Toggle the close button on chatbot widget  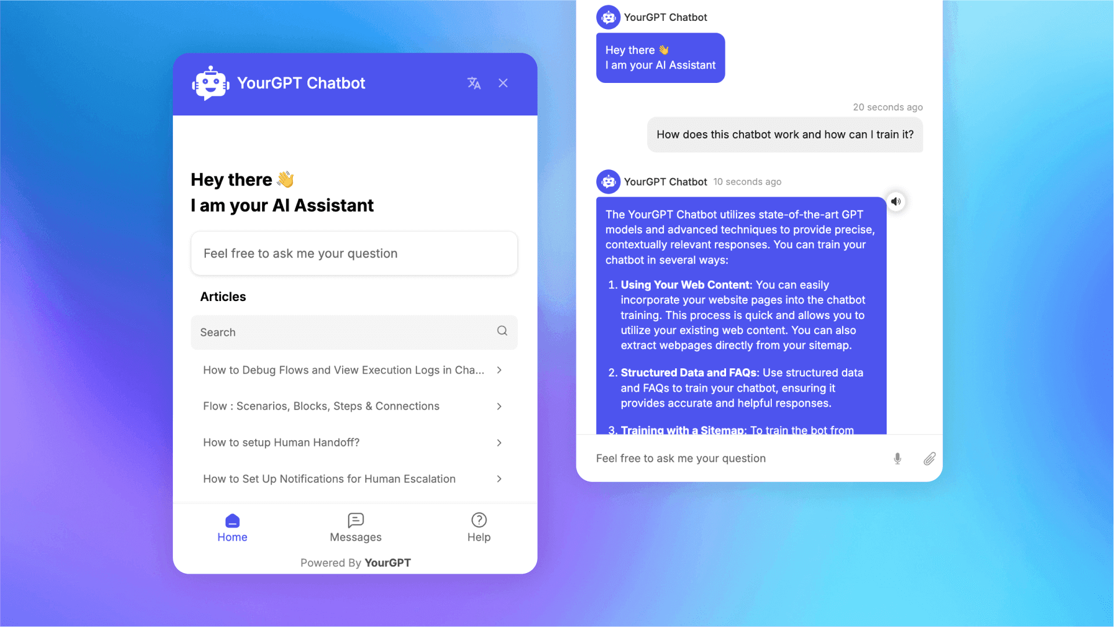502,83
